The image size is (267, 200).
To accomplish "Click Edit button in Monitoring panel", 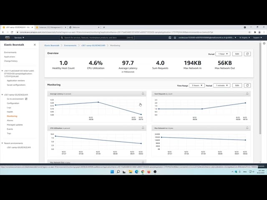I will point(237,85).
